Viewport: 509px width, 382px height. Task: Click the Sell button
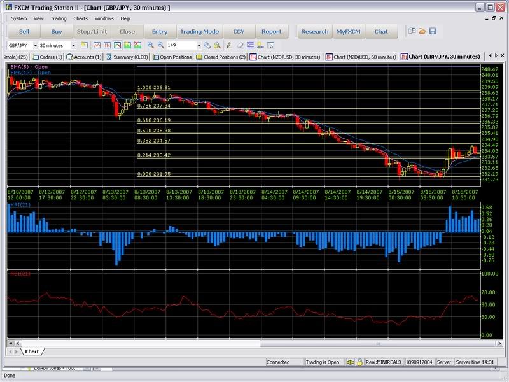pos(24,31)
